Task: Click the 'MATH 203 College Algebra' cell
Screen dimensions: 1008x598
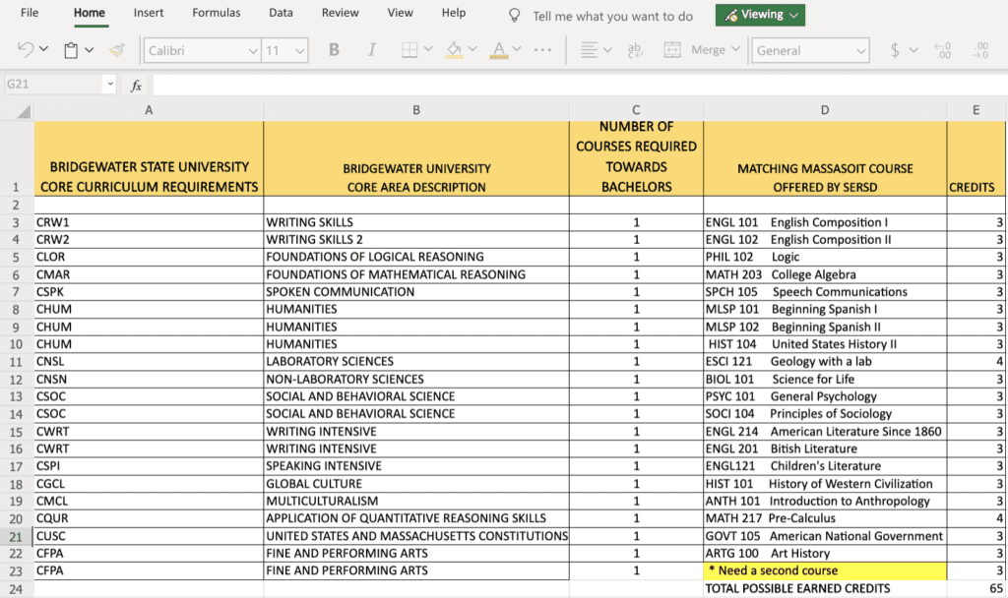Action: coord(825,275)
